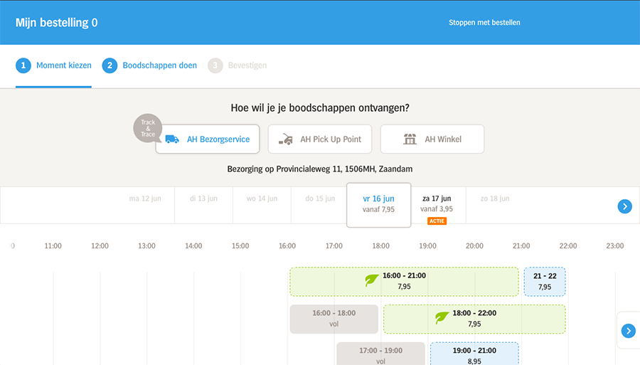The height and width of the screenshot is (365, 640).
Task: Click the Pick Up Point car icon
Action: point(286,139)
